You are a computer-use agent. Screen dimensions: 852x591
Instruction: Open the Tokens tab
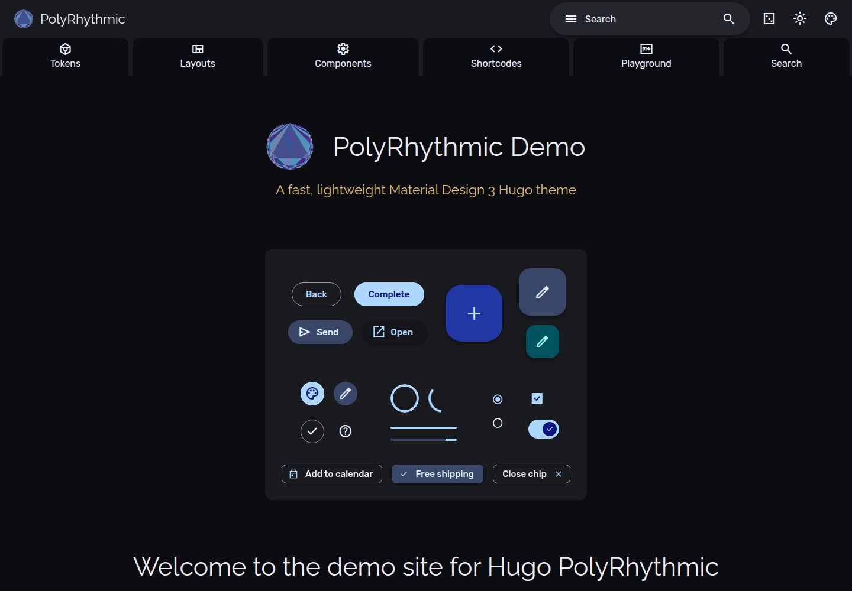65,57
